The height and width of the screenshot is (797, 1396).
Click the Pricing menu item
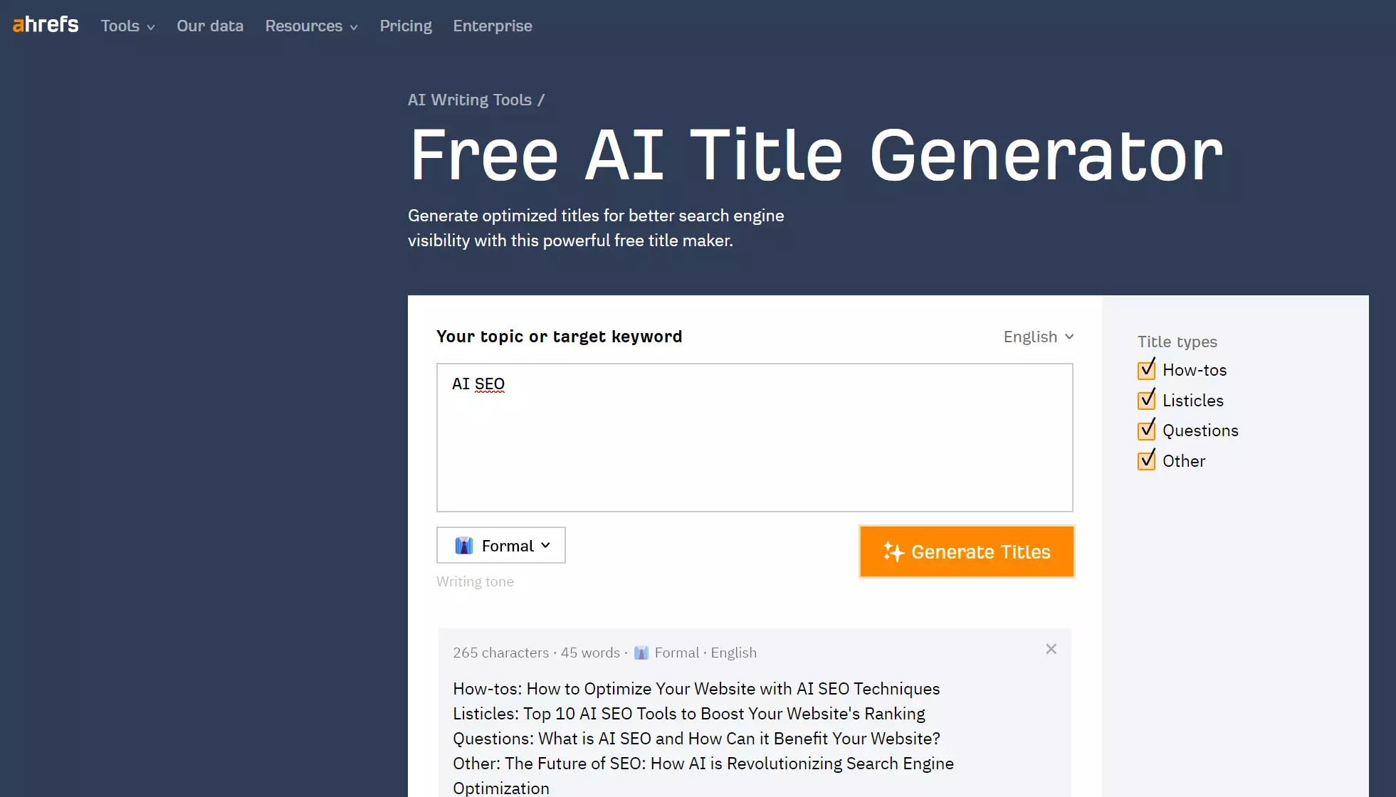(x=406, y=26)
